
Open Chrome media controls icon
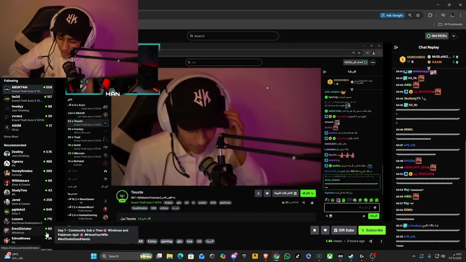[x=443, y=15]
